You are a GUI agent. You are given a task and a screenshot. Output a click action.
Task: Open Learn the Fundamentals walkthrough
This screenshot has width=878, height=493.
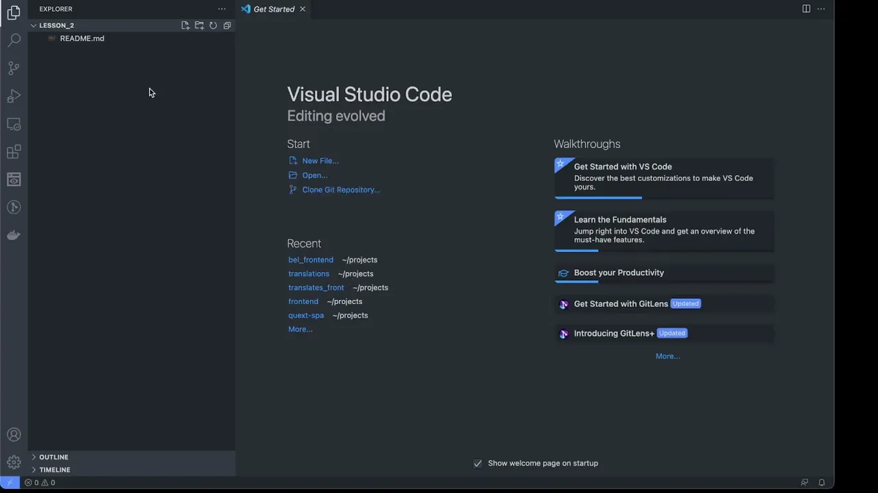pos(664,231)
